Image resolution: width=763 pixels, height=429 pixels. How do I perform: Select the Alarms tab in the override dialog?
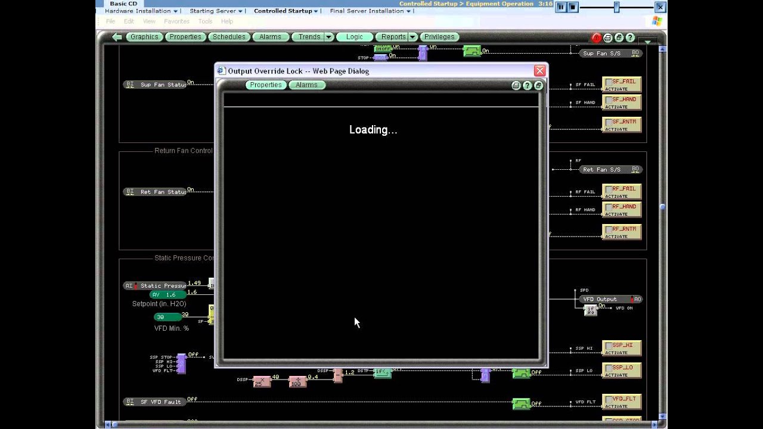click(x=306, y=85)
